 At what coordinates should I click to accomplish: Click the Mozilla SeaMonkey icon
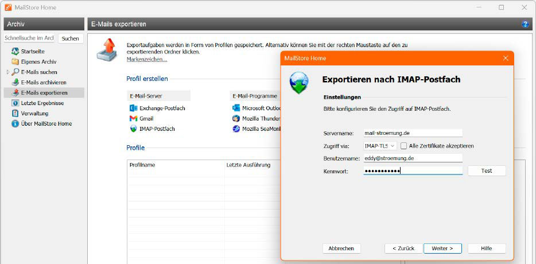[x=236, y=129]
